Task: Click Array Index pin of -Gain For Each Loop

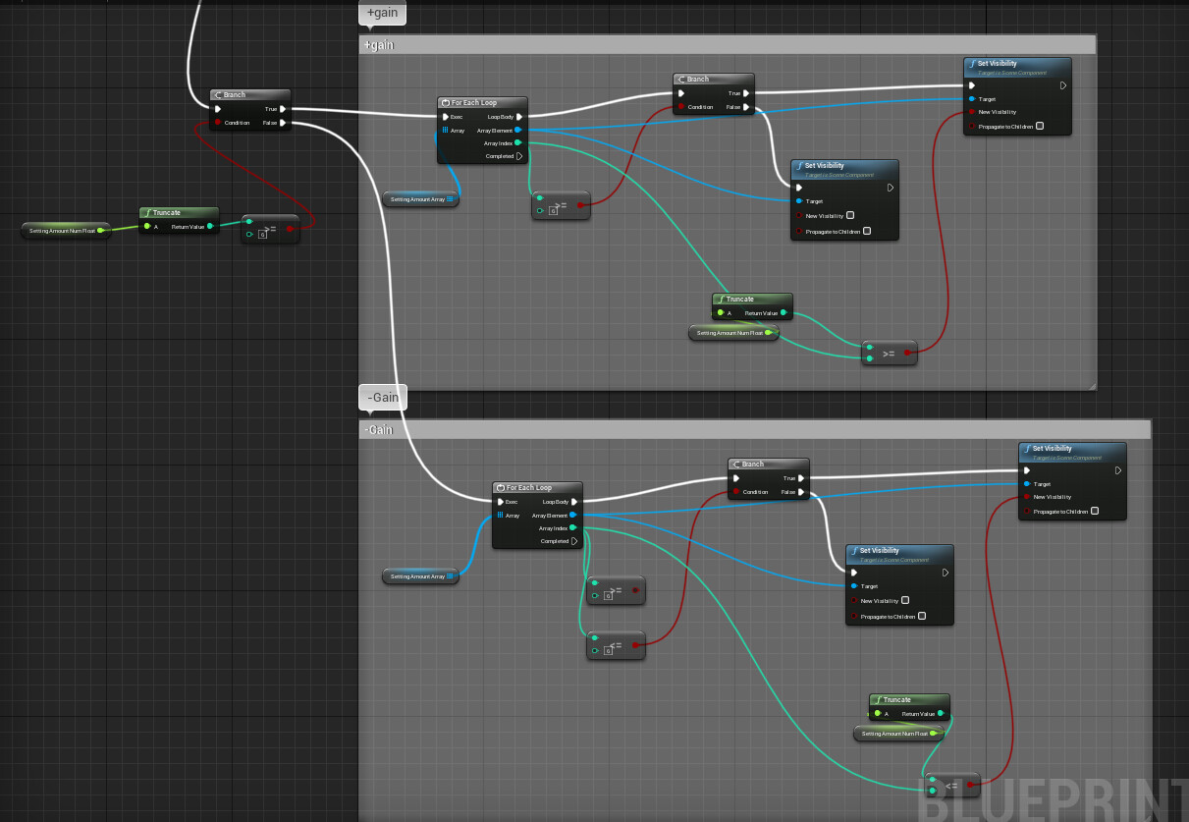Action: click(x=573, y=528)
